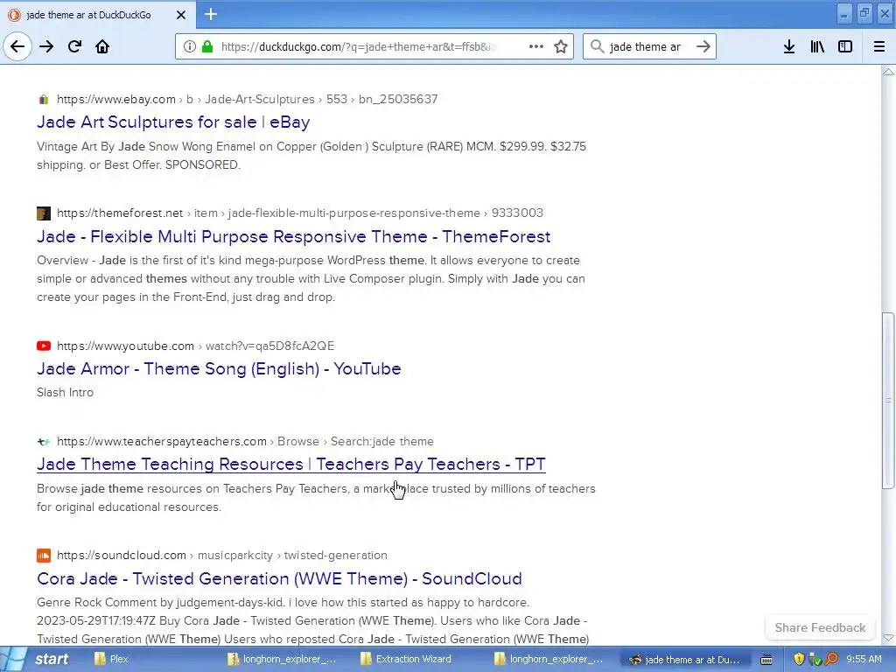896x672 pixels.
Task: Select the jade theme ar tab
Action: (x=98, y=15)
